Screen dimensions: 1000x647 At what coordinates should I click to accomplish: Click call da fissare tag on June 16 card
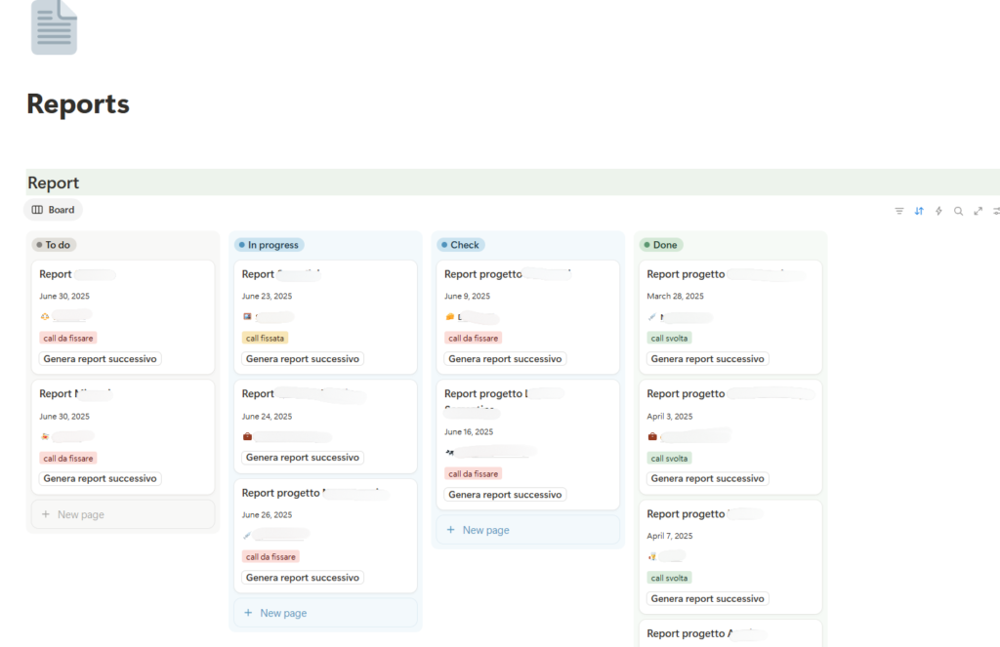pos(474,473)
